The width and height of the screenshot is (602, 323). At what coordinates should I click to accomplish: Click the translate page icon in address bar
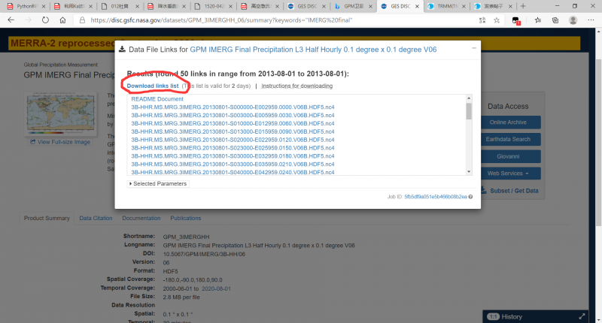tap(482, 20)
